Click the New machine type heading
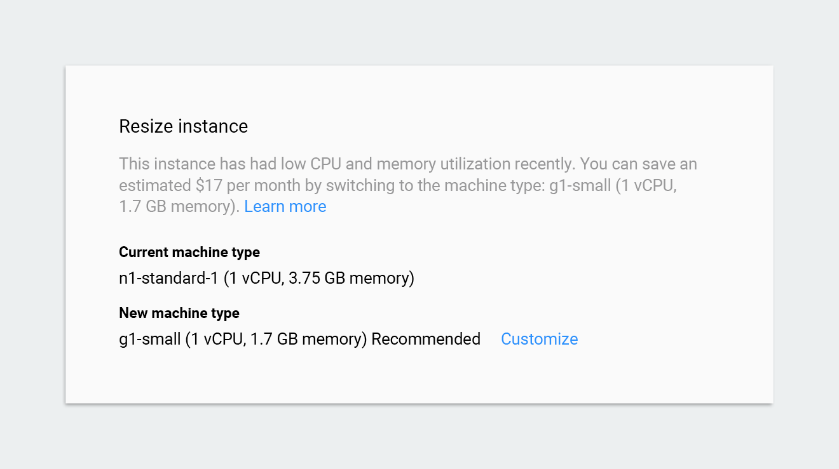 179,313
